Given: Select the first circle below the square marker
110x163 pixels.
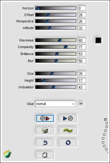Looking at the screenshot, I should (107, 123).
